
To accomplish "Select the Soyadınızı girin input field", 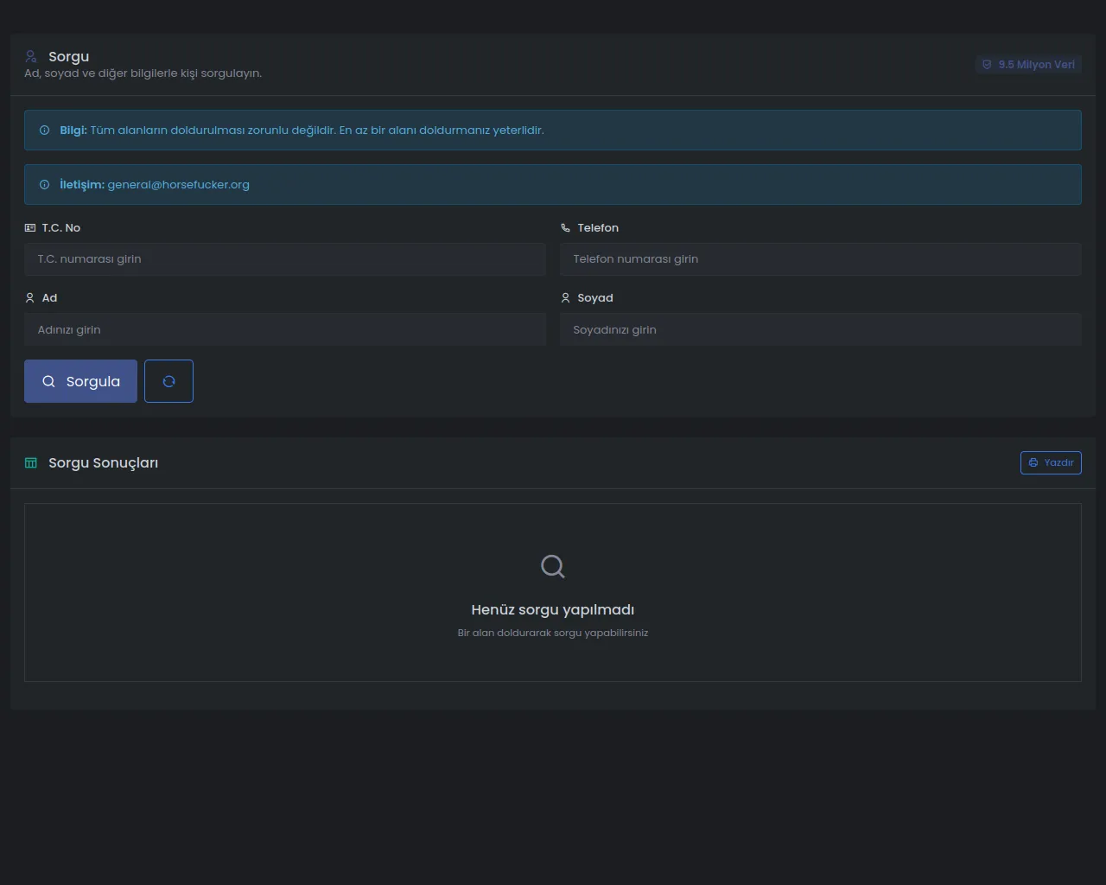I will pos(821,330).
